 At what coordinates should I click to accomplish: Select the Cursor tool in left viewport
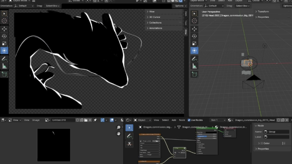coord(4,21)
